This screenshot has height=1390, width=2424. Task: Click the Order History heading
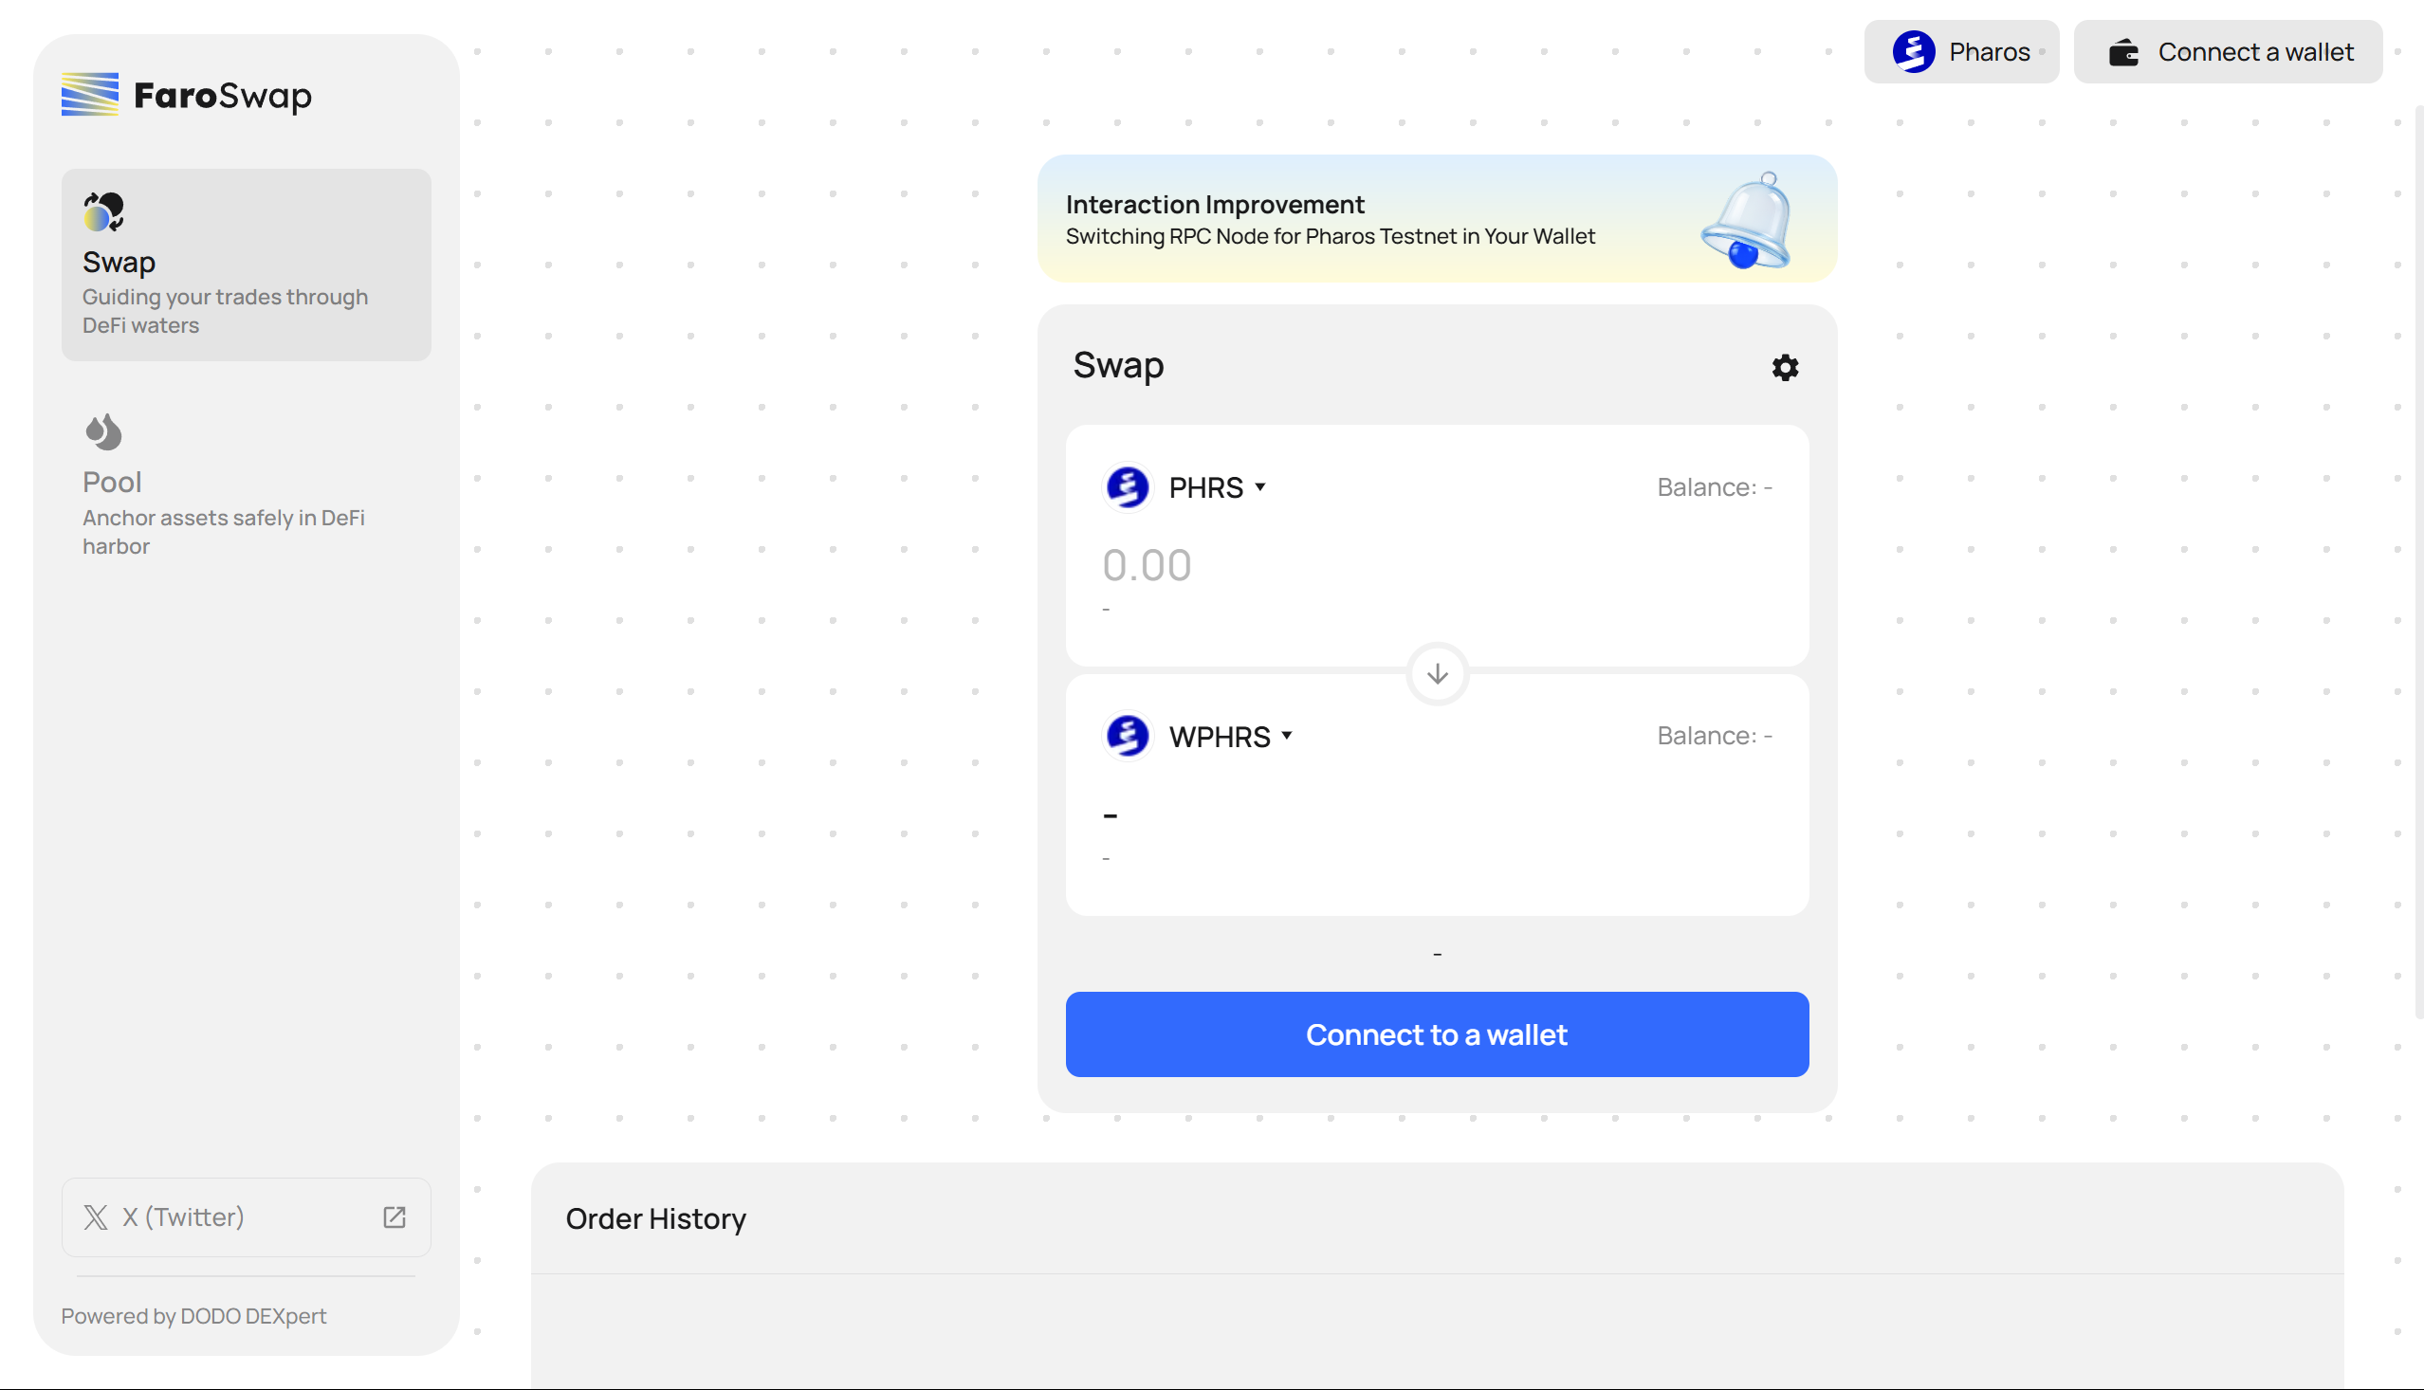(656, 1218)
